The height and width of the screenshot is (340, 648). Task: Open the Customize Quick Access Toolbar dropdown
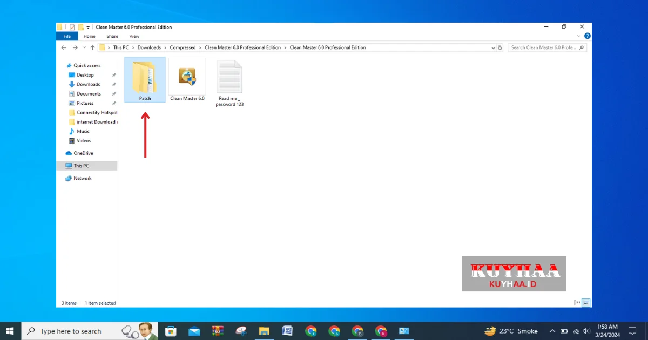(88, 28)
